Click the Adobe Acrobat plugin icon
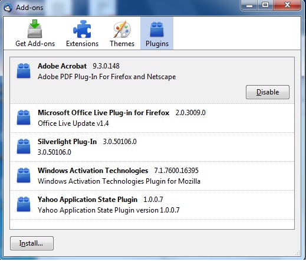 pos(24,71)
